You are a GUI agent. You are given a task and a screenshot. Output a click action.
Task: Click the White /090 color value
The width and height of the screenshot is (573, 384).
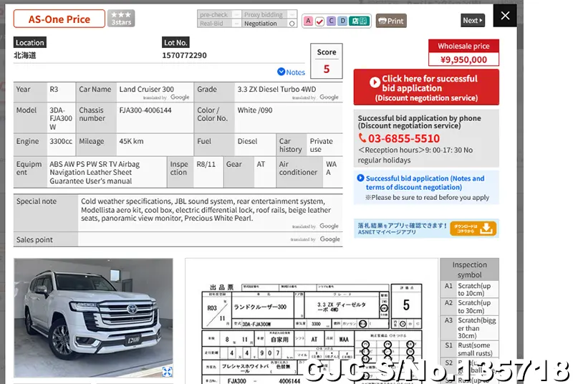[x=255, y=110]
